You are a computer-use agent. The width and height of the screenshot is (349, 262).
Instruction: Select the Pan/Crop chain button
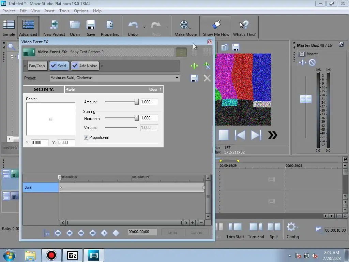tap(37, 66)
